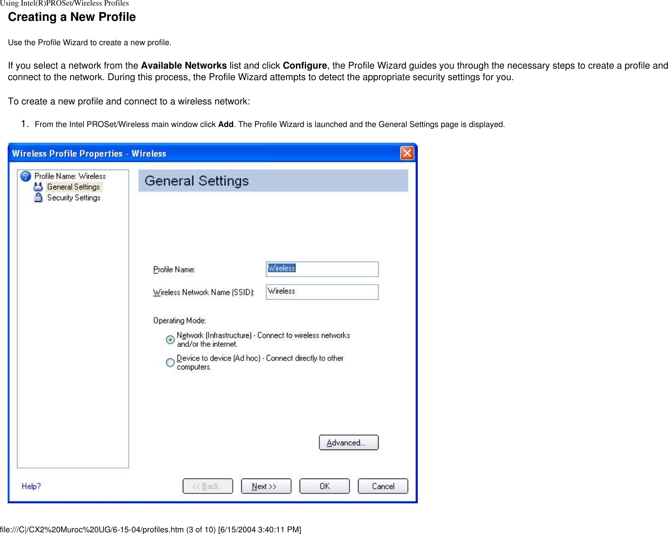Open the Help? link
The height and width of the screenshot is (534, 668).
coord(31,486)
